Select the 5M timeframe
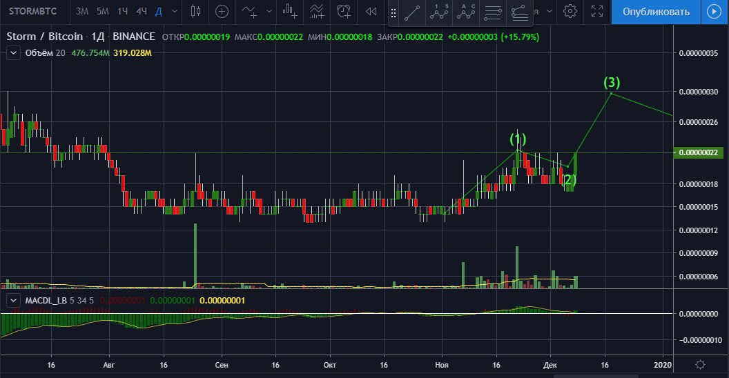 click(x=103, y=11)
